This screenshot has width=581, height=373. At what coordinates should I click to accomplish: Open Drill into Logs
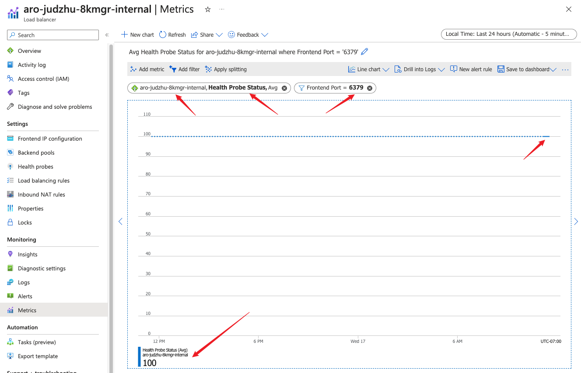[x=416, y=69]
